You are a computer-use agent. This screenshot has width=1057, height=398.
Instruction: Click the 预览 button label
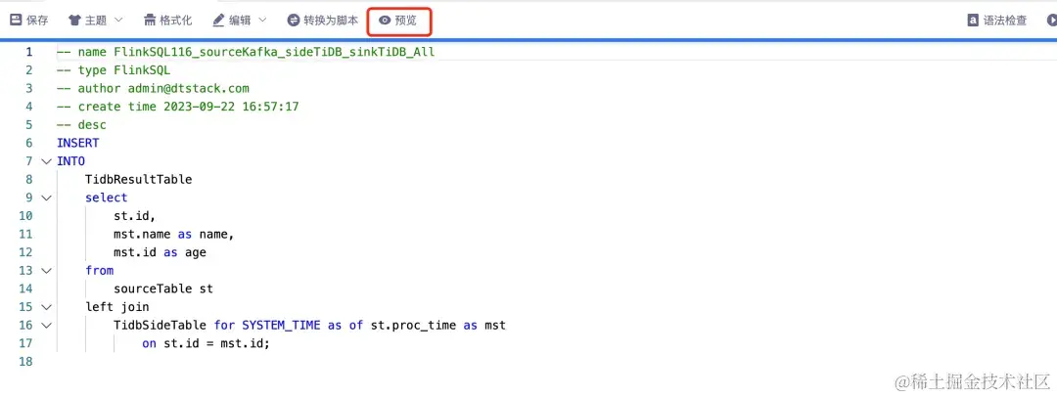(406, 21)
